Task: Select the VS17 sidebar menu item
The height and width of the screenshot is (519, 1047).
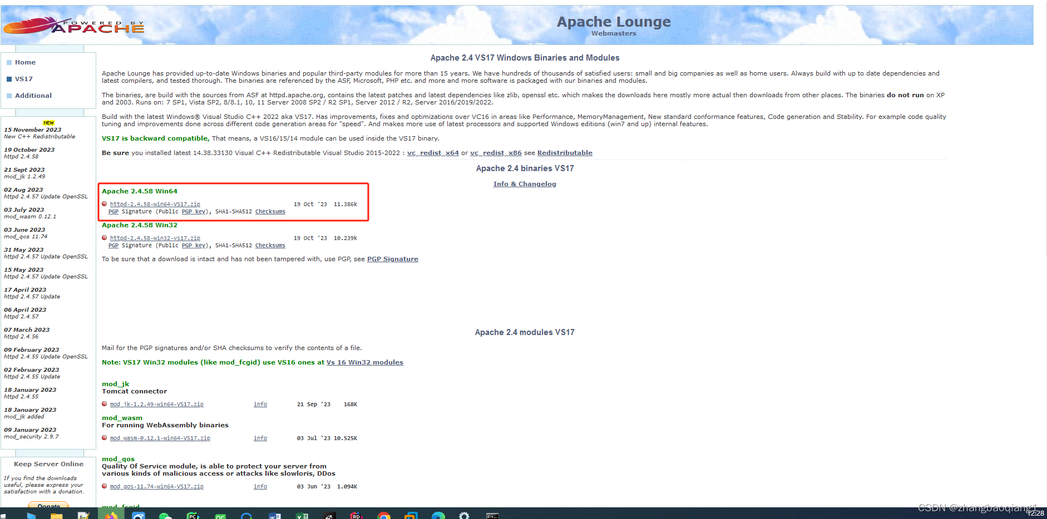Action: (x=24, y=79)
